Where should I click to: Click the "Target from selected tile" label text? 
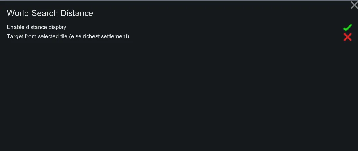(37, 36)
